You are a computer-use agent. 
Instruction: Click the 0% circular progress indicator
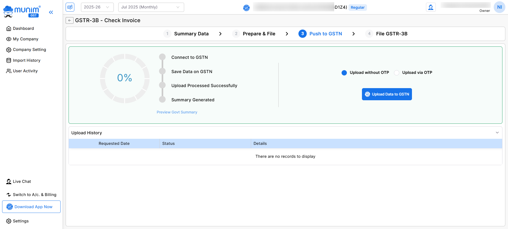pyautogui.click(x=125, y=78)
